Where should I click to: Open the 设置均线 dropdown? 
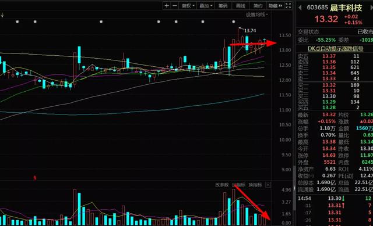[256, 15]
